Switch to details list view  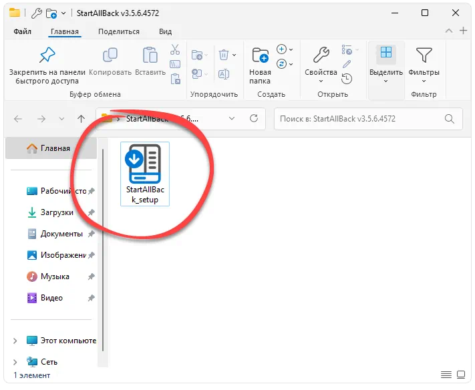pos(446,375)
